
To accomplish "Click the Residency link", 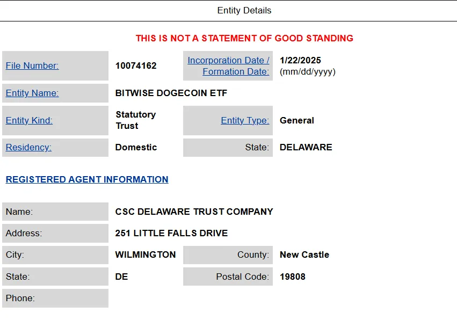I will (28, 147).
